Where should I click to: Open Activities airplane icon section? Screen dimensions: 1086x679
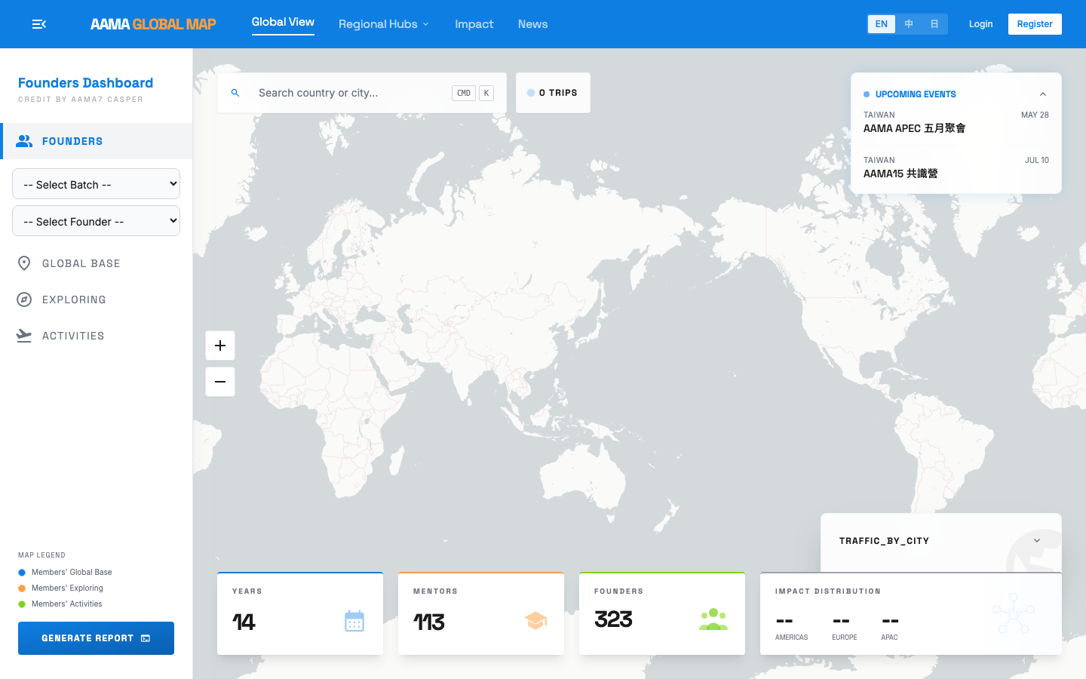pos(24,336)
